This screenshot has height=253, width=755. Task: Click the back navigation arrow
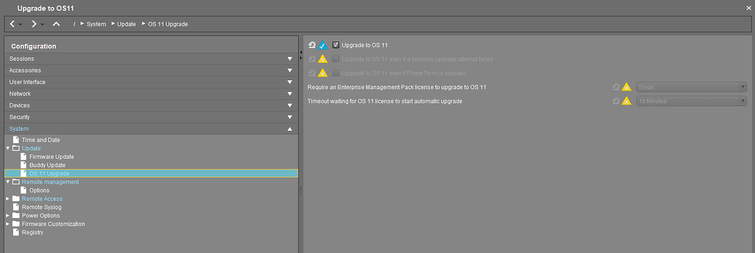click(x=13, y=24)
